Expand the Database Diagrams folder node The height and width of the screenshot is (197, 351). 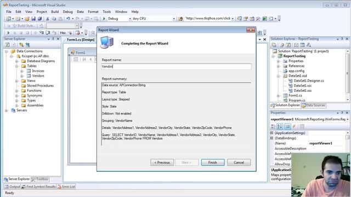coord(17,61)
